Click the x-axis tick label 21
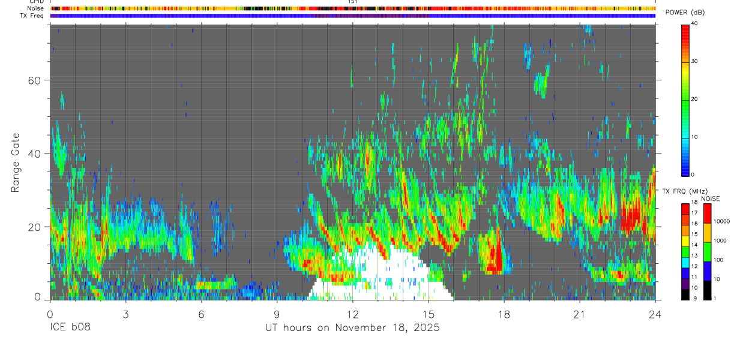737x340 pixels. pyautogui.click(x=580, y=314)
